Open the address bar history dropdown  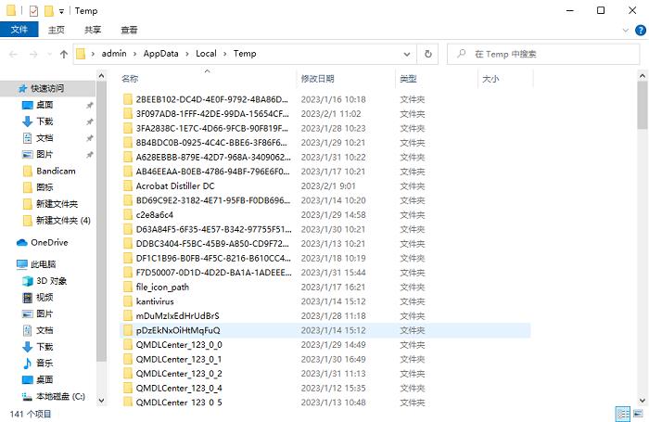(x=407, y=54)
